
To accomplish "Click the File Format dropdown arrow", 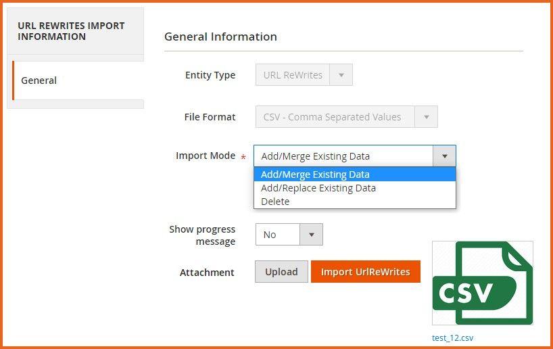I will (426, 117).
